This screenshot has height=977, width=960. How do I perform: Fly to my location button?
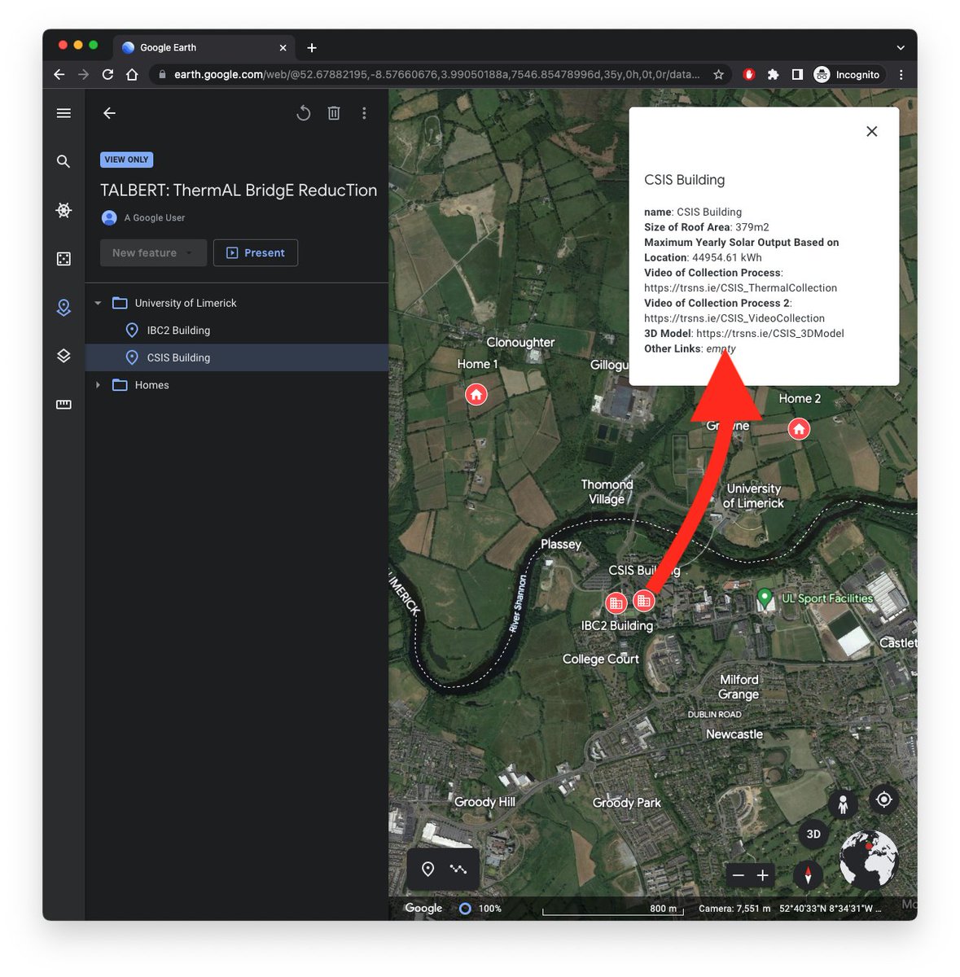click(x=883, y=800)
